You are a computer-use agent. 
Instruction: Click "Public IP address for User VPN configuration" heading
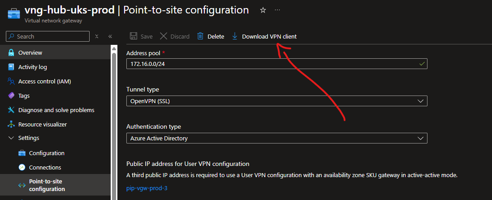tap(188, 164)
